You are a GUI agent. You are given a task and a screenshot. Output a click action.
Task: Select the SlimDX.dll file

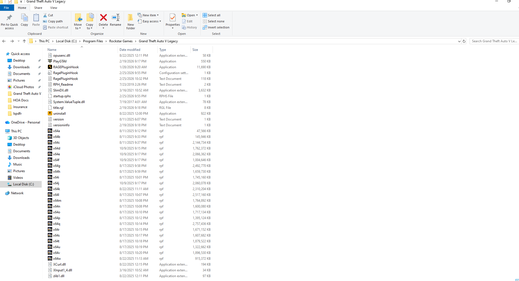(58, 90)
